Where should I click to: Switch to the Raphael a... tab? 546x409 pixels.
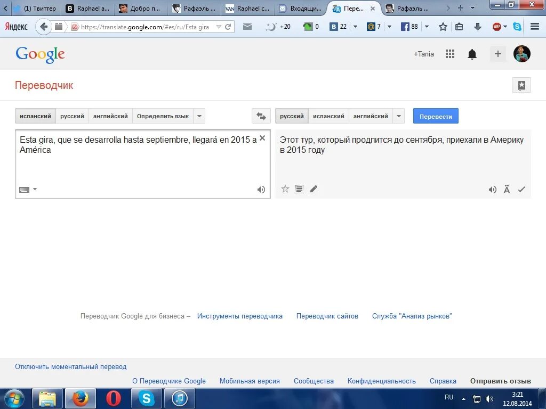point(88,9)
